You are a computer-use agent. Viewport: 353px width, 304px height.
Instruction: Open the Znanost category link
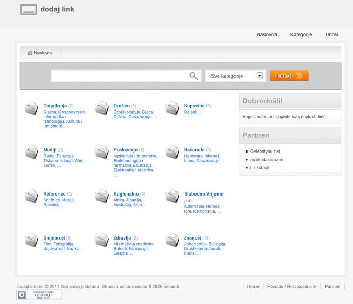click(x=192, y=238)
